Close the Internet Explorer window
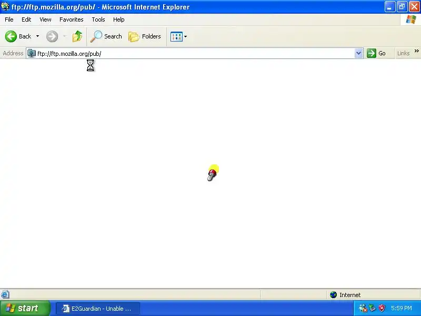This screenshot has height=316, width=421. [x=414, y=7]
